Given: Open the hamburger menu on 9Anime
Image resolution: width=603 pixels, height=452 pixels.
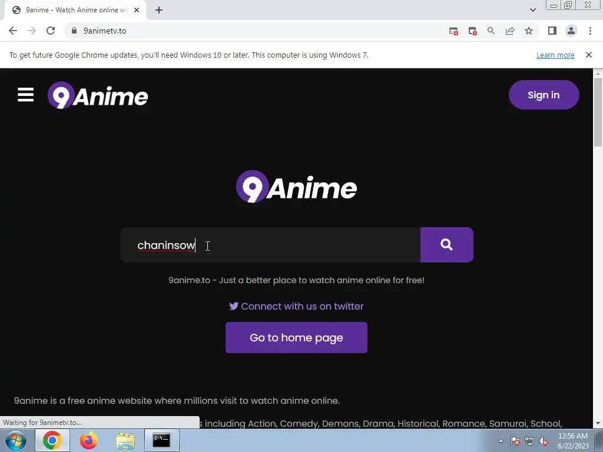Looking at the screenshot, I should pyautogui.click(x=25, y=95).
